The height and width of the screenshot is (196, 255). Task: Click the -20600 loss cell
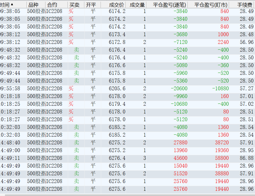coord(179,89)
